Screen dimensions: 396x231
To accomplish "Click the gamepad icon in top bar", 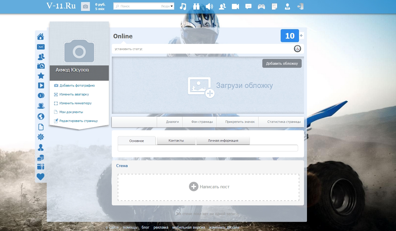I will (x=261, y=6).
